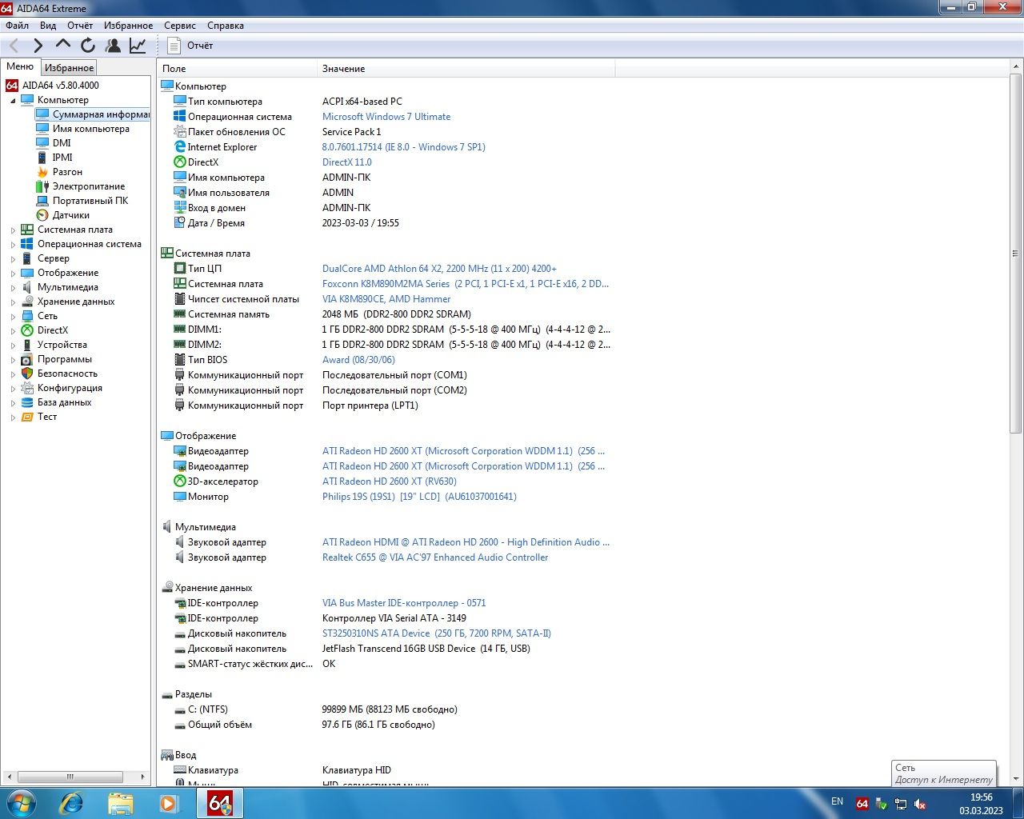Open the user icon in toolbar
Screen dimensions: 1024x819
click(x=113, y=46)
